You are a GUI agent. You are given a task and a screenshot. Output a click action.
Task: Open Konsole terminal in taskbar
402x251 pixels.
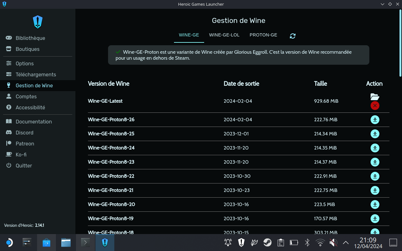click(x=85, y=243)
